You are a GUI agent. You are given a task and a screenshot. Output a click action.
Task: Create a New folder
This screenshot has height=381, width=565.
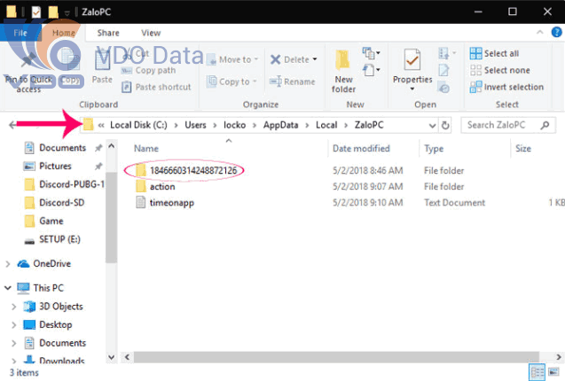pyautogui.click(x=343, y=71)
